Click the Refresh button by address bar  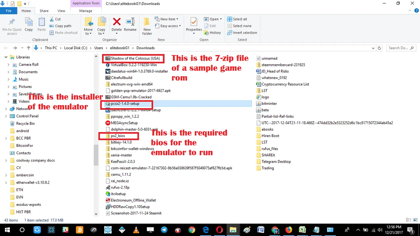380,48
